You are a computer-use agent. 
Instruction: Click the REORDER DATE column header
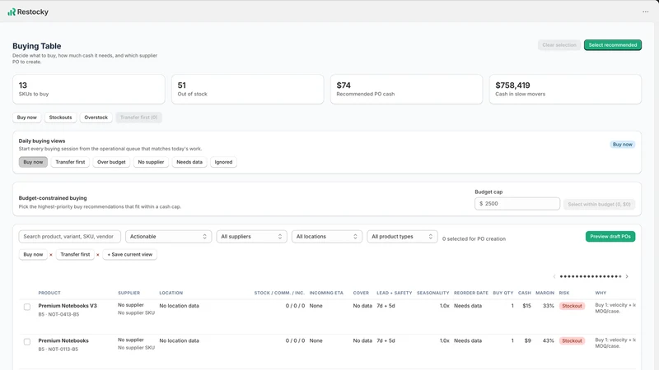click(x=471, y=293)
